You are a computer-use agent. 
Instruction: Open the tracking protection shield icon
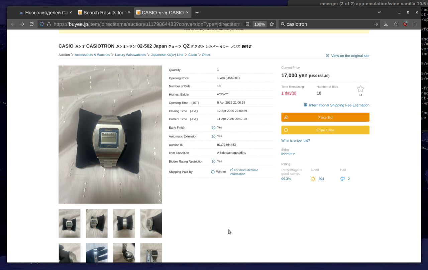point(42,24)
